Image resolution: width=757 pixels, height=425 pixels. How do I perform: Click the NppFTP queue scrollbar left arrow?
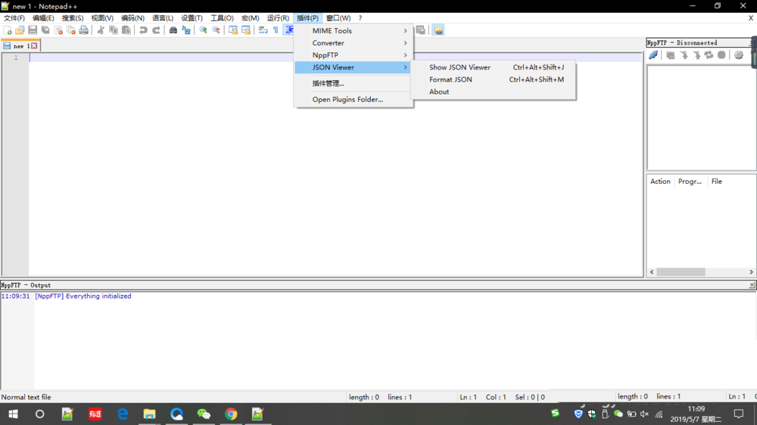coord(652,272)
